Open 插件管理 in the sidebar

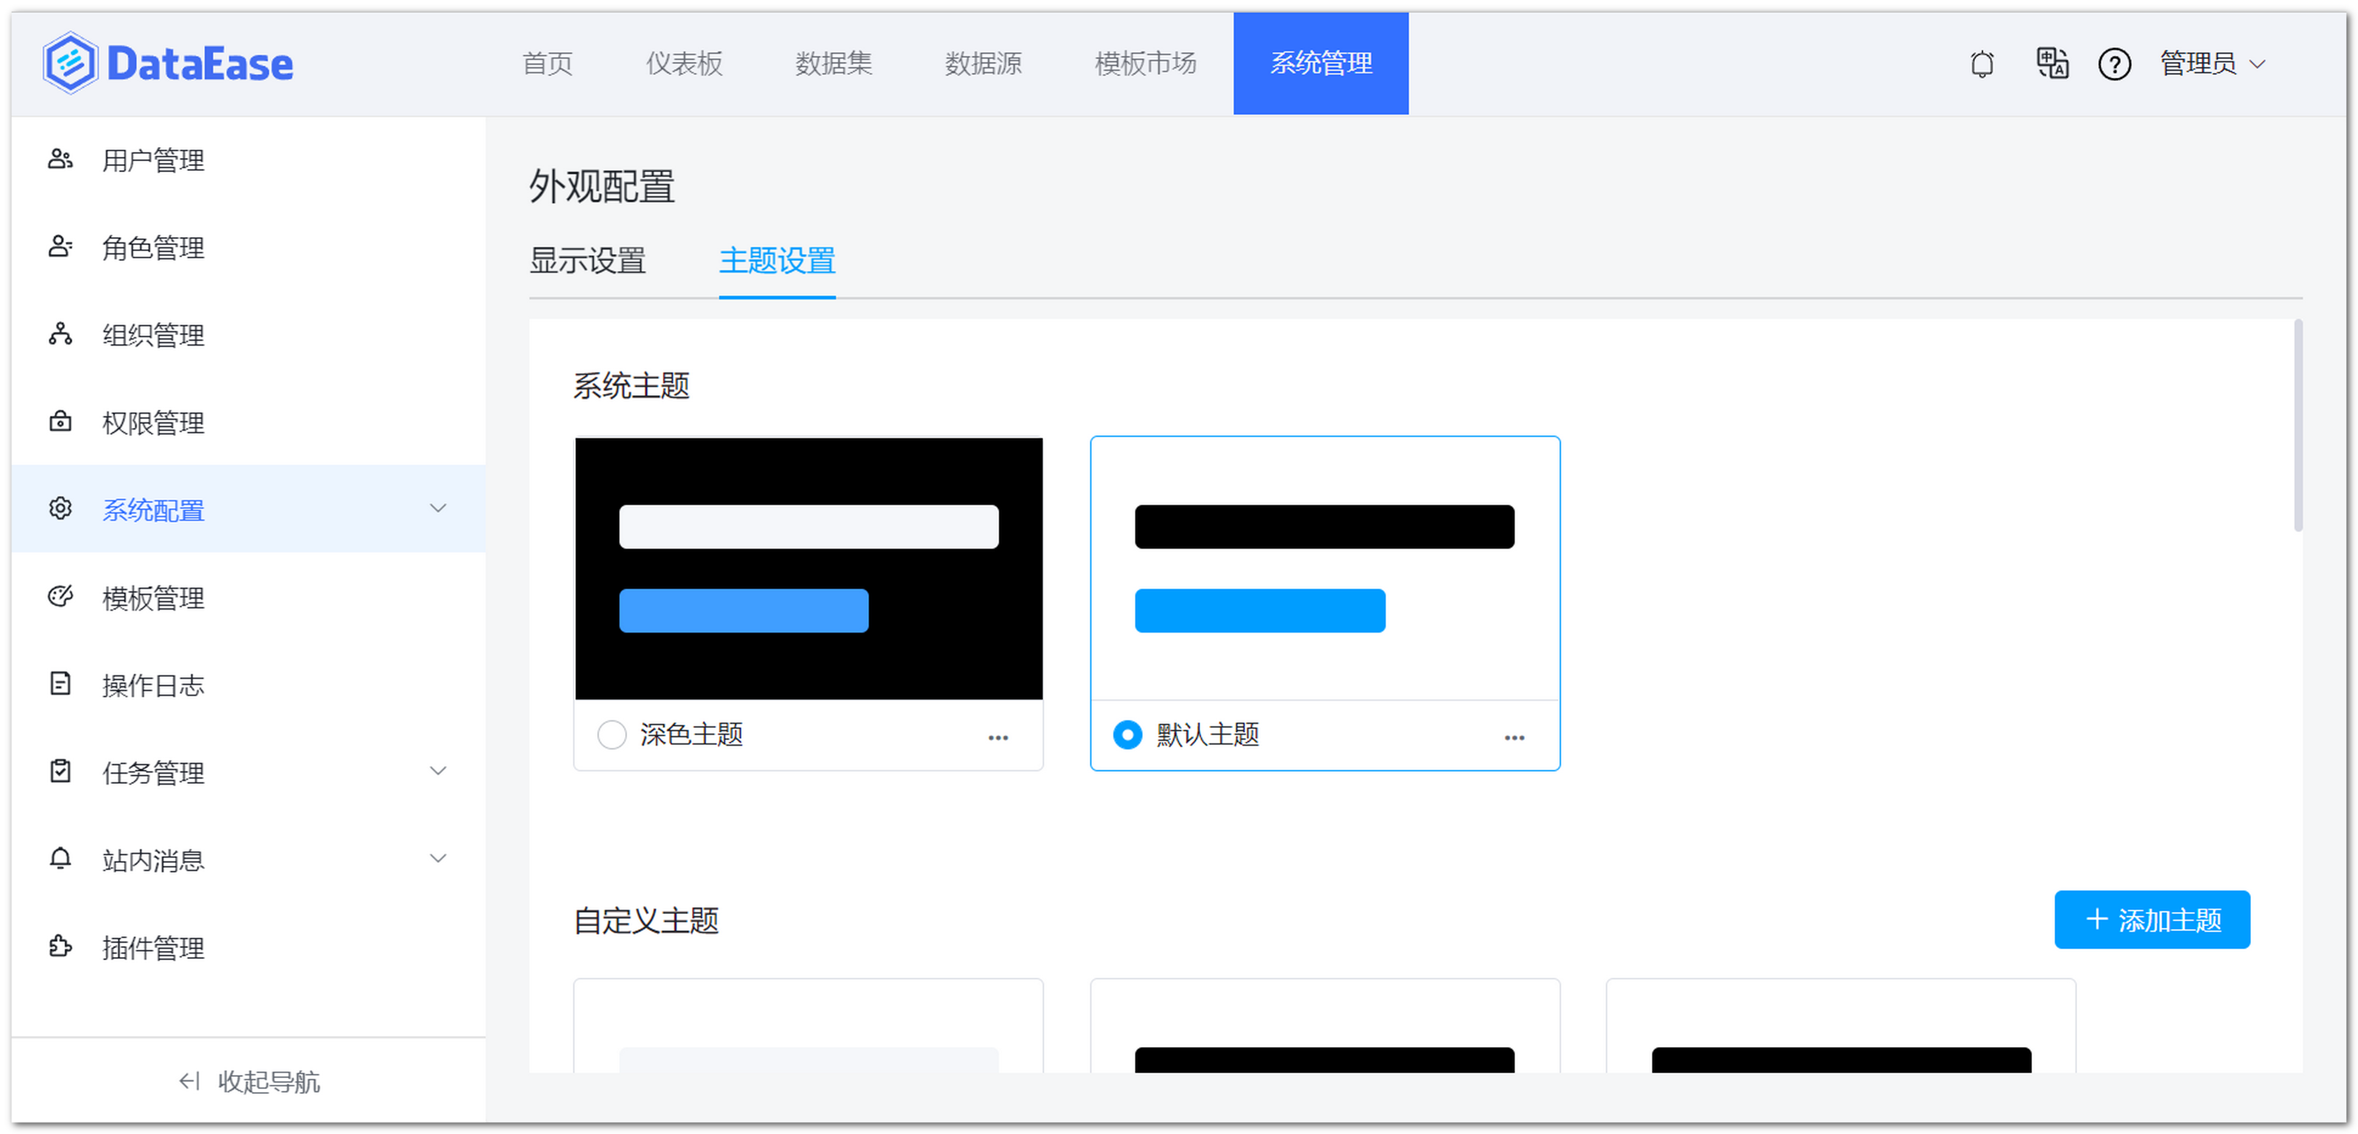tap(248, 947)
